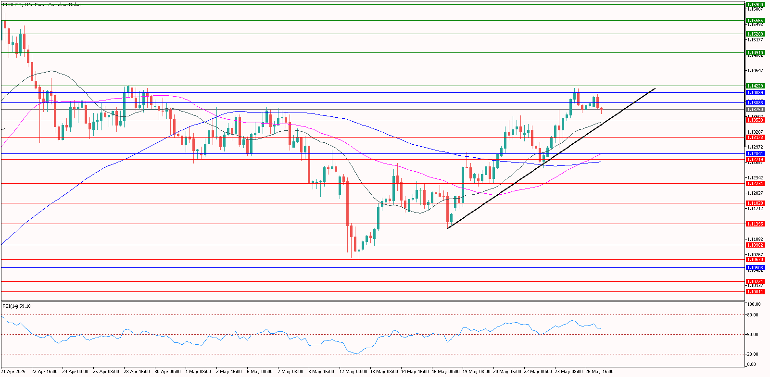
Task: Select the 13 May 08:00 time axis label
Action: [x=384, y=372]
